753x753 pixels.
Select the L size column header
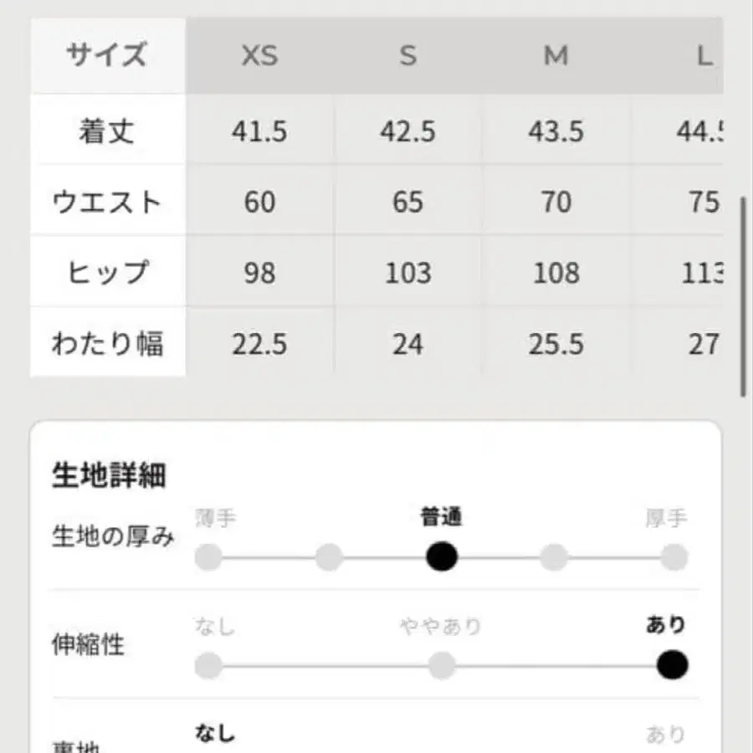(x=707, y=55)
